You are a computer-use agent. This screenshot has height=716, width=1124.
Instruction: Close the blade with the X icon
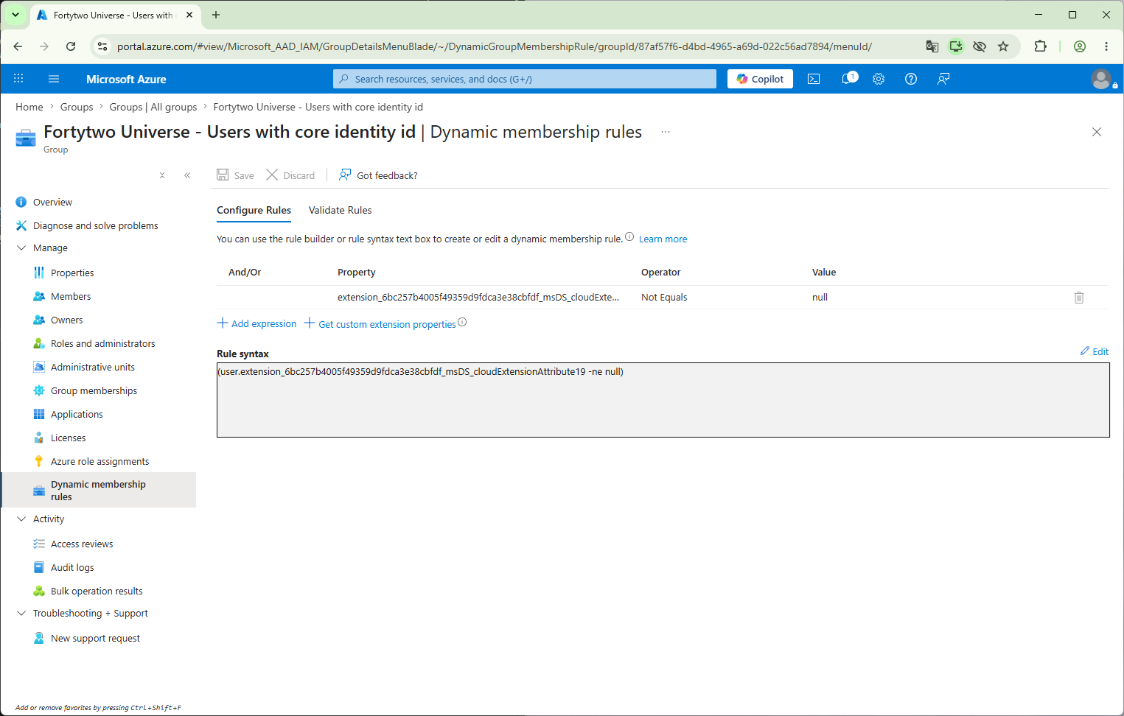(1097, 132)
